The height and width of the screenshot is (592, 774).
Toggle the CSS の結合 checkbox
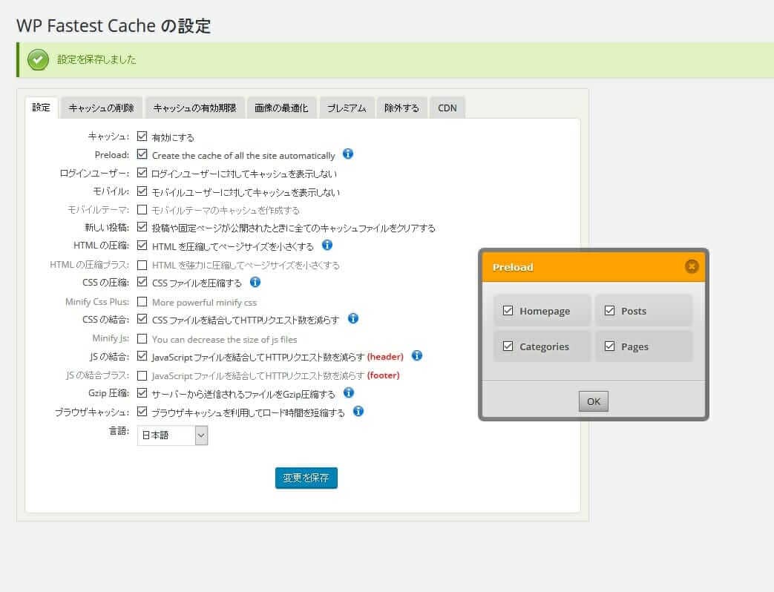tap(142, 319)
